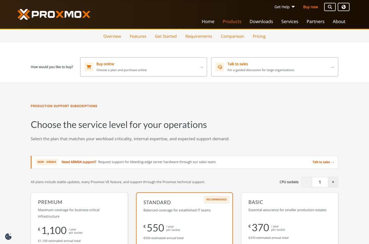The width and height of the screenshot is (369, 244).
Task: Open the Products menu
Action: [232, 22]
